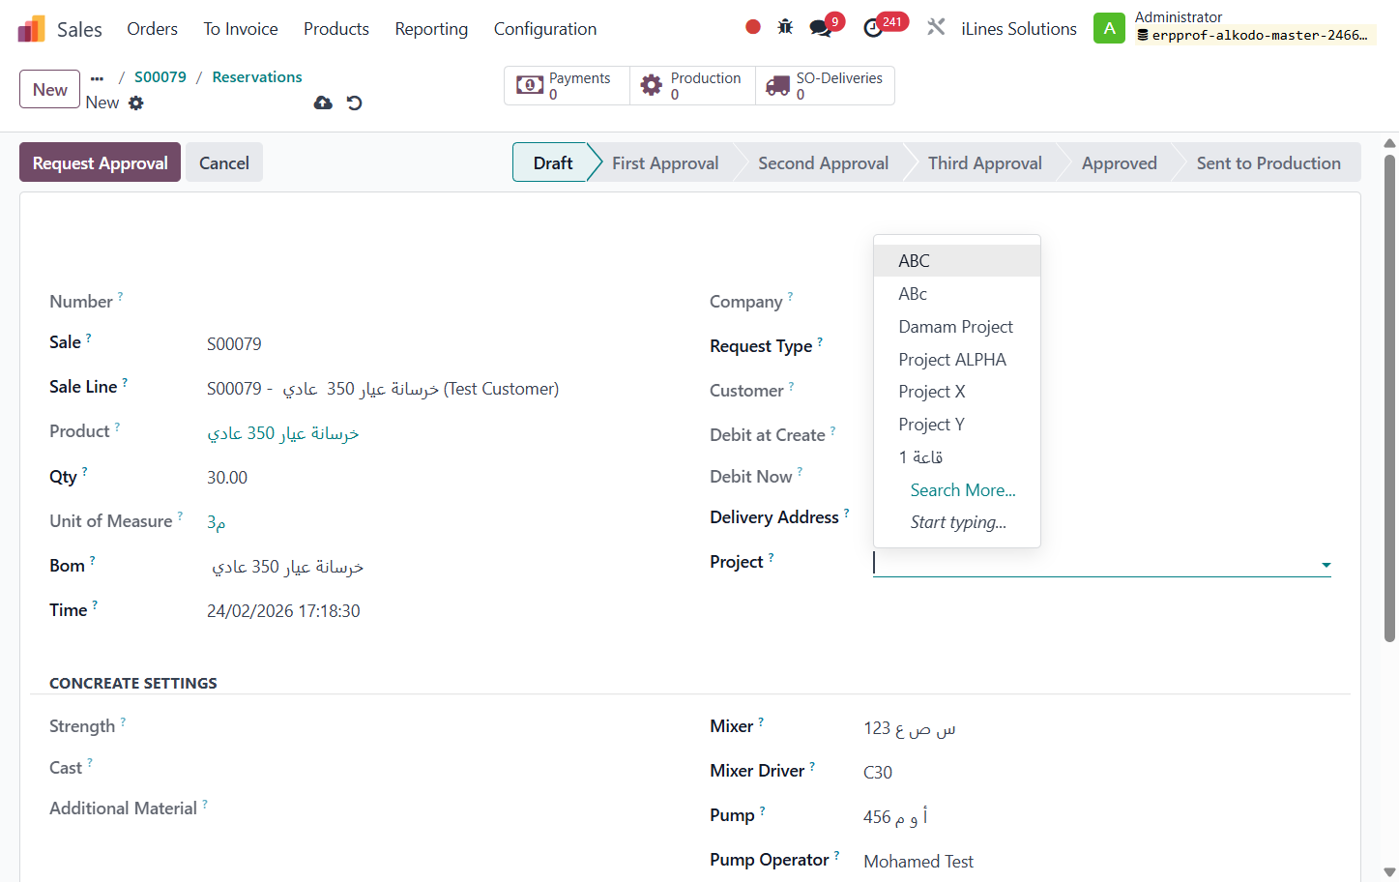Open the Orders menu

coord(152,29)
